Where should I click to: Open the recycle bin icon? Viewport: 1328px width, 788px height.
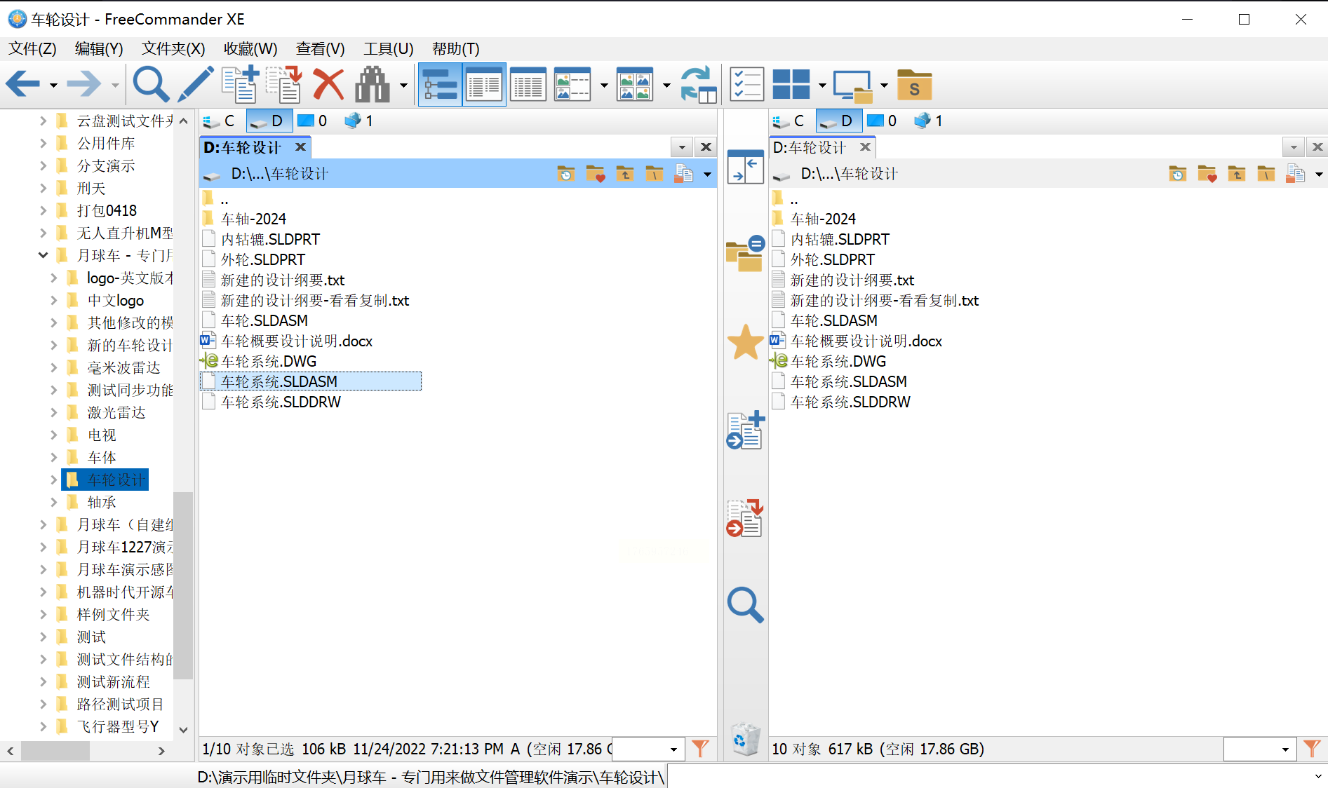pos(745,739)
